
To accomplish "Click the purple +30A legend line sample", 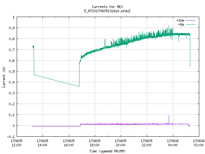I will tap(191, 21).
